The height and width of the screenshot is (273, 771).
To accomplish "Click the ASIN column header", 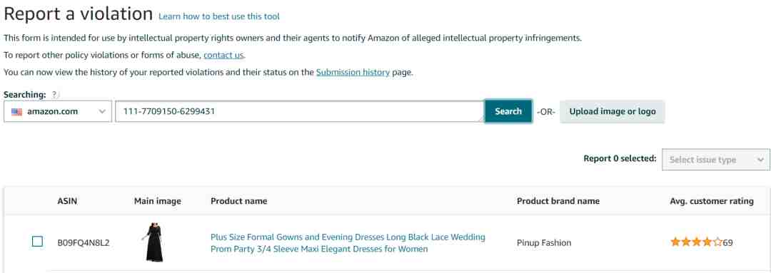I will pyautogui.click(x=67, y=201).
